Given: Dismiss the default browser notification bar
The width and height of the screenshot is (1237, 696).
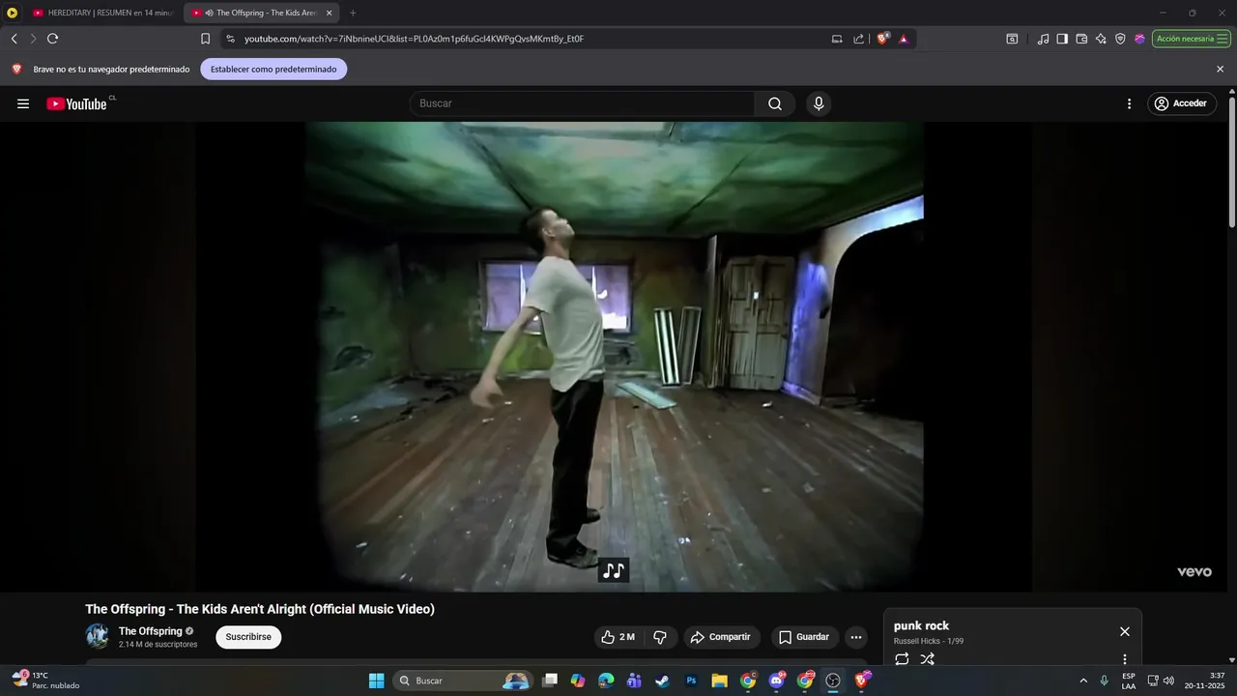Looking at the screenshot, I should [1220, 70].
